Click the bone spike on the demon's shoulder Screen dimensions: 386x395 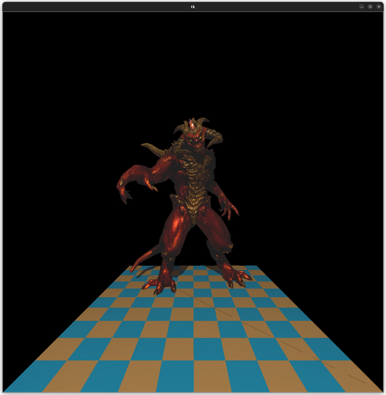[x=152, y=148]
